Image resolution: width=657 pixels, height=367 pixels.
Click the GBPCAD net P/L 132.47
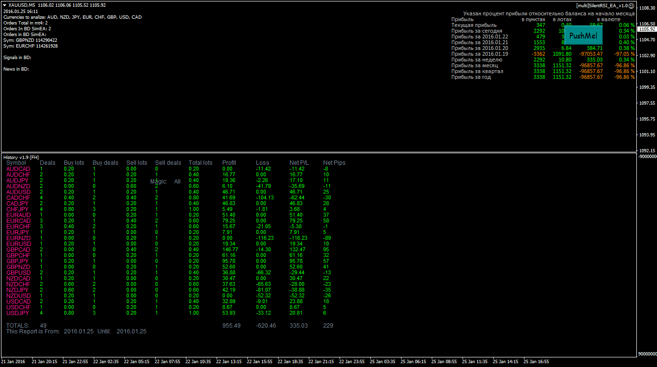pyautogui.click(x=297, y=250)
